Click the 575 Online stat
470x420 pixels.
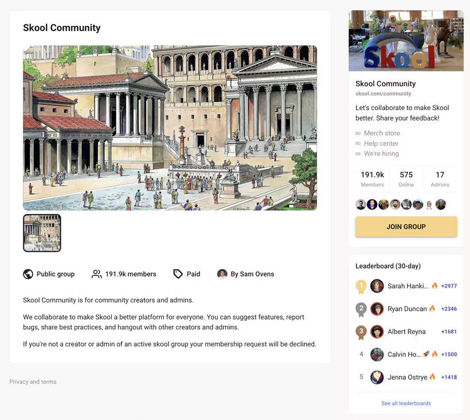coord(406,179)
